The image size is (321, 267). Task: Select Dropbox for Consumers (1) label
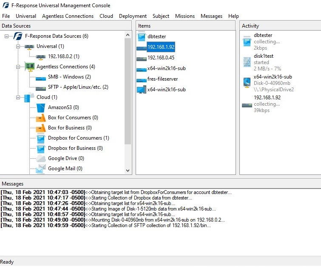point(78,138)
